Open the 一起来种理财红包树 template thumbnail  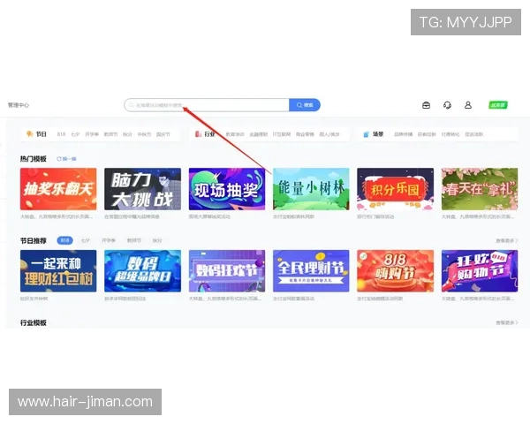(58, 271)
